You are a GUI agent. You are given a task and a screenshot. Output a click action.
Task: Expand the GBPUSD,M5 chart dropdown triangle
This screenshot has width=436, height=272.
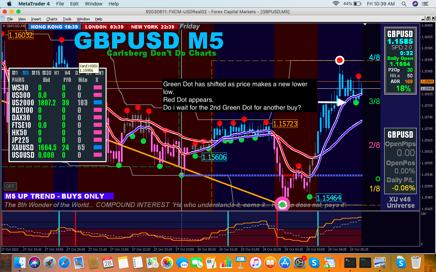[x=4, y=26]
